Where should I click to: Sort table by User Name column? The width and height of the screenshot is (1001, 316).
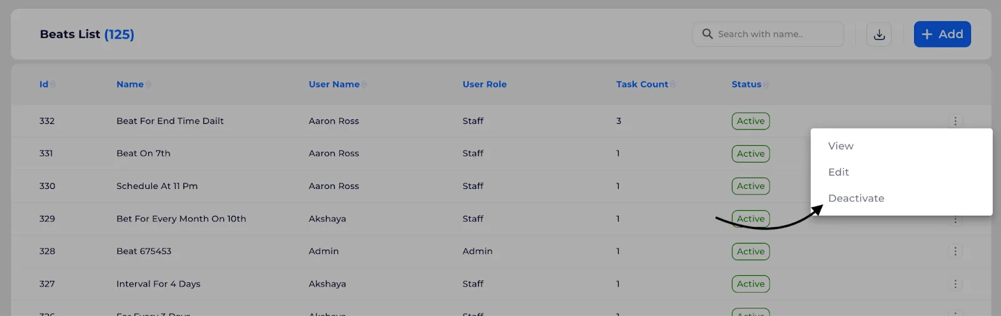[x=337, y=84]
